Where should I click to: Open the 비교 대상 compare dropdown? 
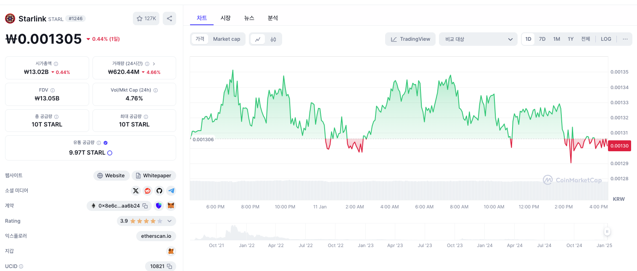478,39
